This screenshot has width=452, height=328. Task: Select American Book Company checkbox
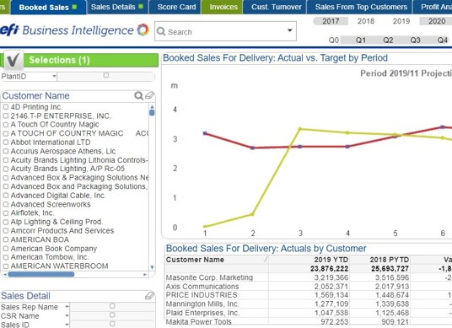(6, 249)
